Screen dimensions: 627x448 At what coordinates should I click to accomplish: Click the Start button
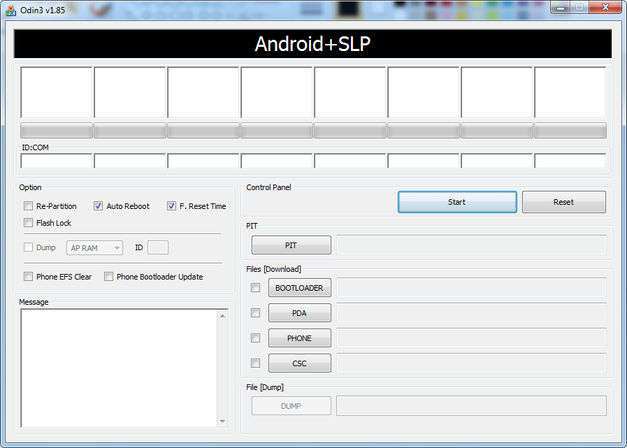click(x=457, y=202)
